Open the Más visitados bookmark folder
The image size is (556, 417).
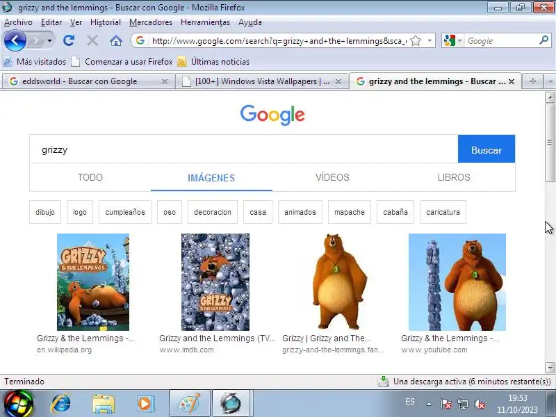34,62
